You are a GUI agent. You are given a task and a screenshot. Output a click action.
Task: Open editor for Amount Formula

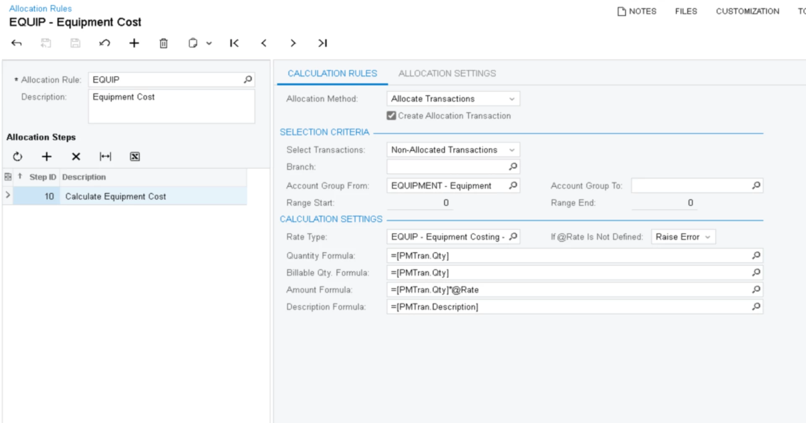click(x=756, y=290)
